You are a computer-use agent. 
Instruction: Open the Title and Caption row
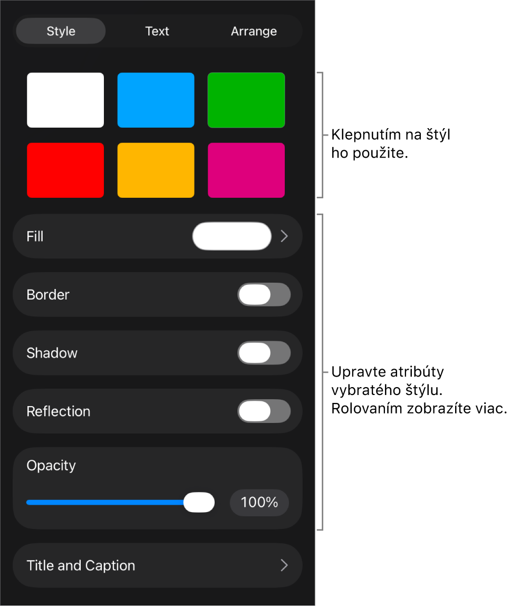point(158,565)
